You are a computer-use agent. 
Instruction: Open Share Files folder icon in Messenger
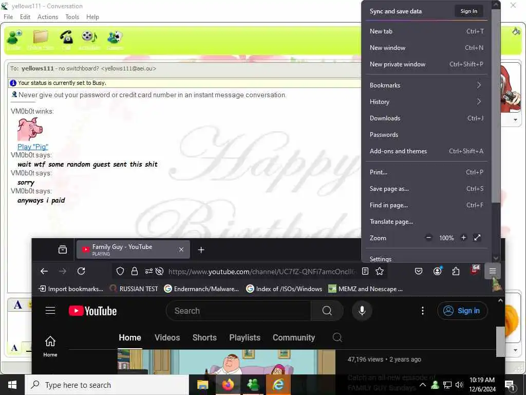tap(40, 38)
